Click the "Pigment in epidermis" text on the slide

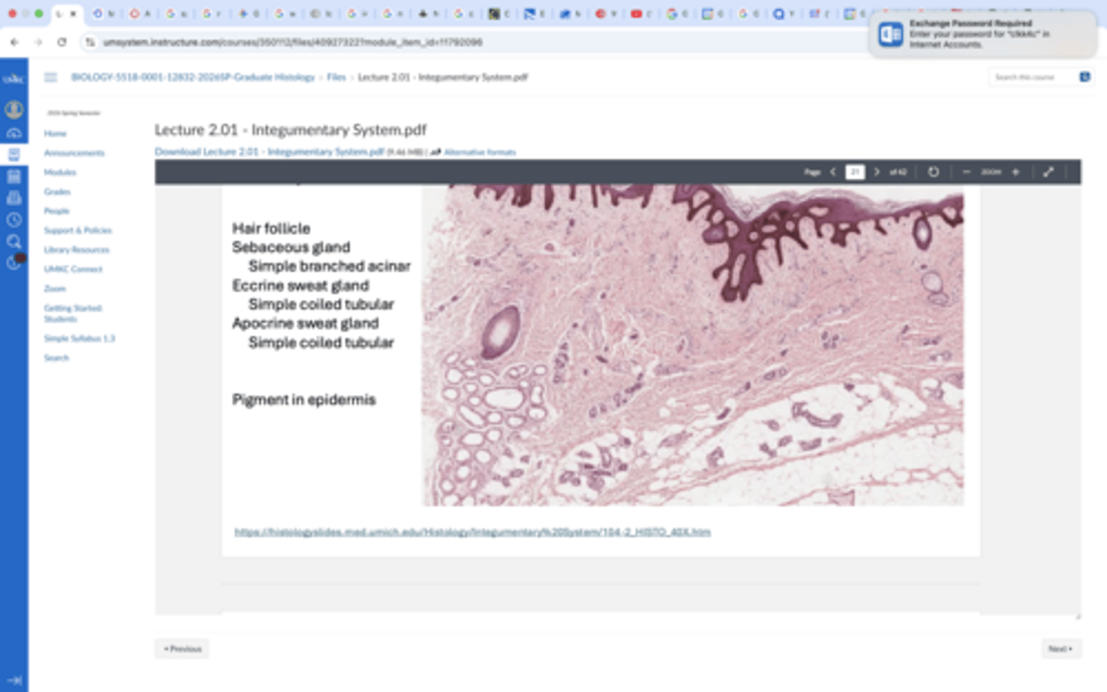pos(304,399)
